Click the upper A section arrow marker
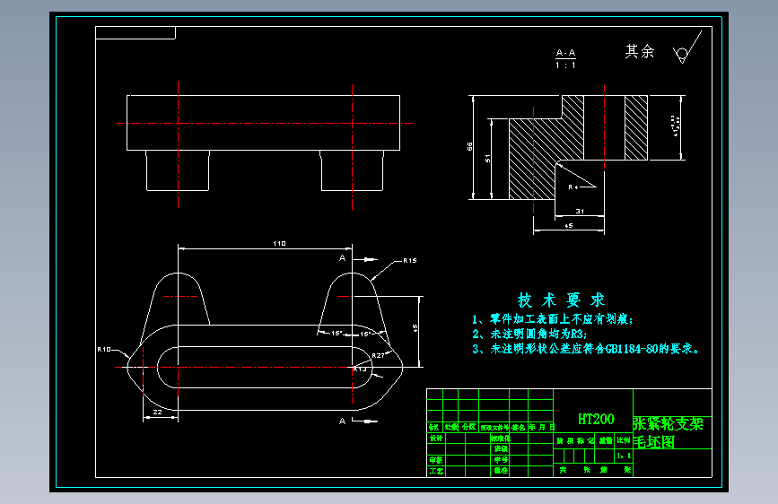Viewport: 778px width, 504px height. point(358,258)
